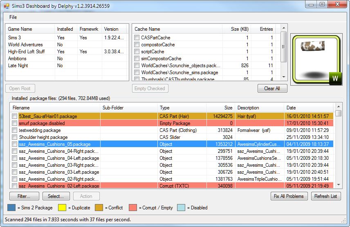350x227 pixels.
Task: Select the Ambitions game row
Action: 67,59
